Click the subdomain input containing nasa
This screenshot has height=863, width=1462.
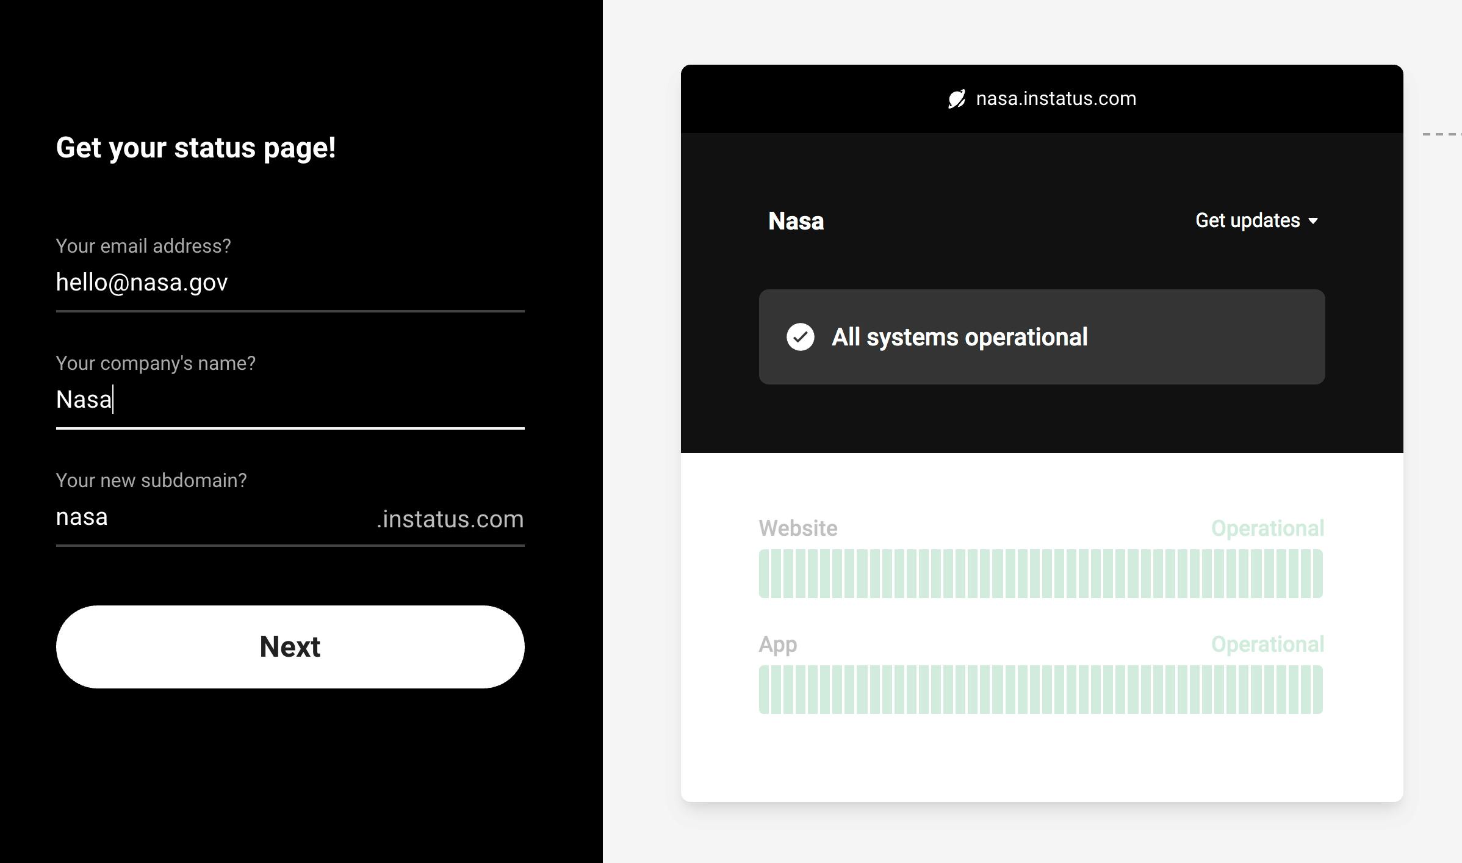(214, 518)
